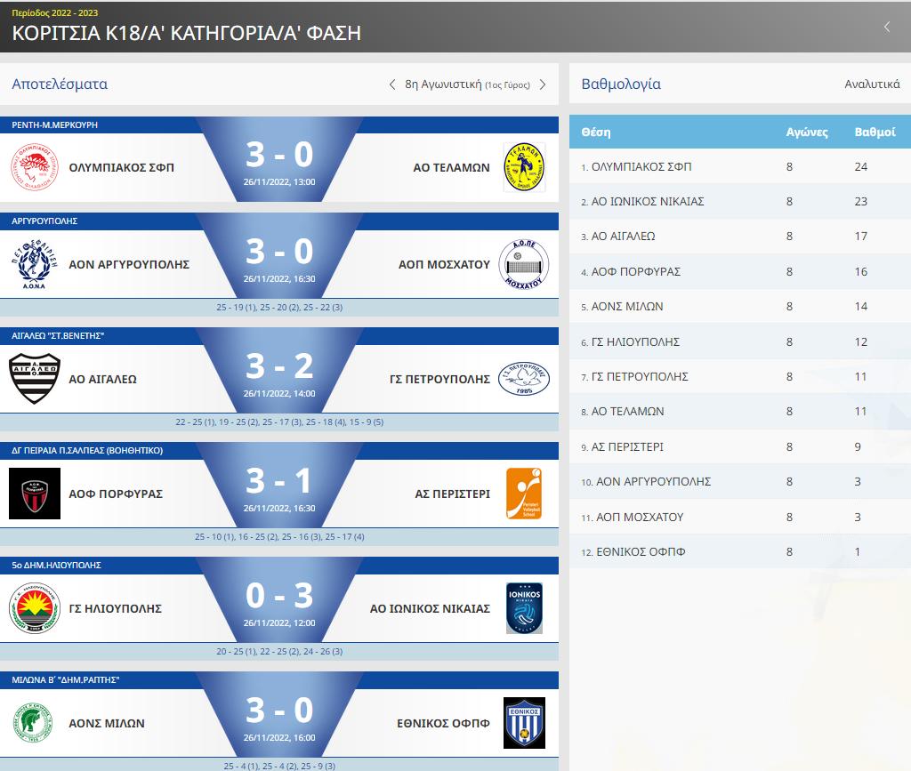
Task: Click the Ionikos Nikaias blue logo
Action: coord(524,608)
